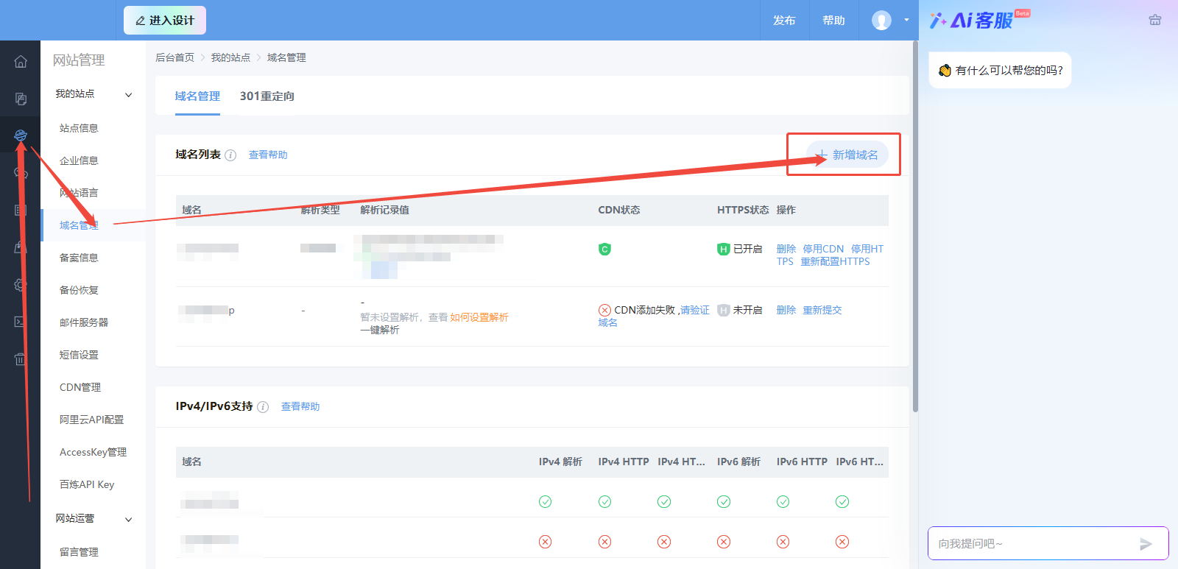Click the 解析记录值 column header

pos(384,211)
